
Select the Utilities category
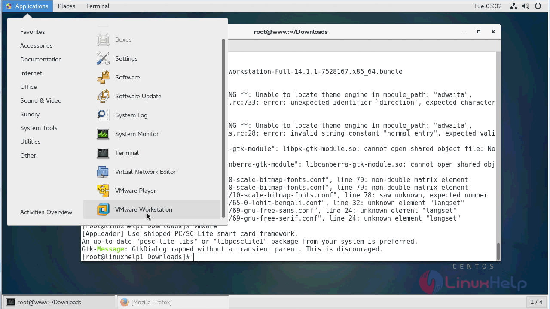click(31, 142)
